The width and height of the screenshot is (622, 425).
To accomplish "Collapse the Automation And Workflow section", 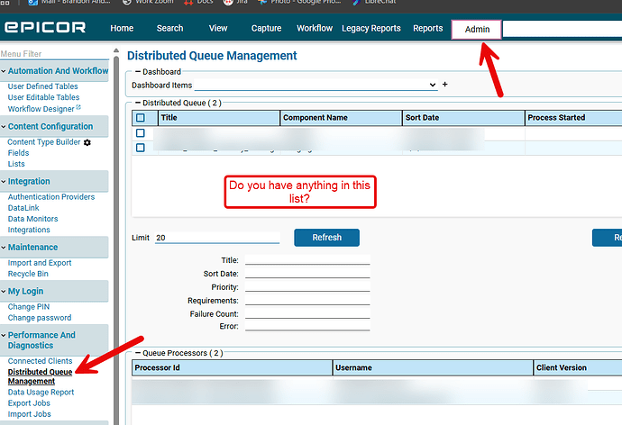I will (4, 71).
